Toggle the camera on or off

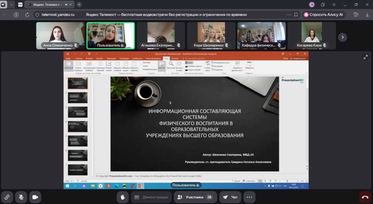[x=35, y=197]
